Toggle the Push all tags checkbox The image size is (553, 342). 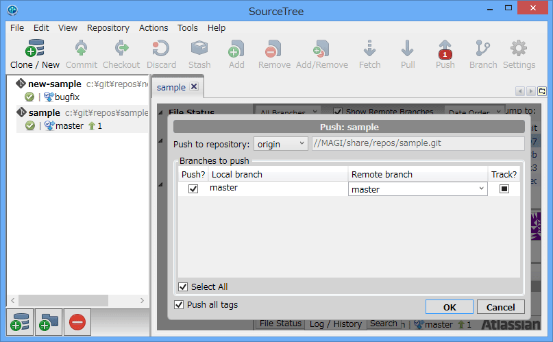tap(179, 304)
